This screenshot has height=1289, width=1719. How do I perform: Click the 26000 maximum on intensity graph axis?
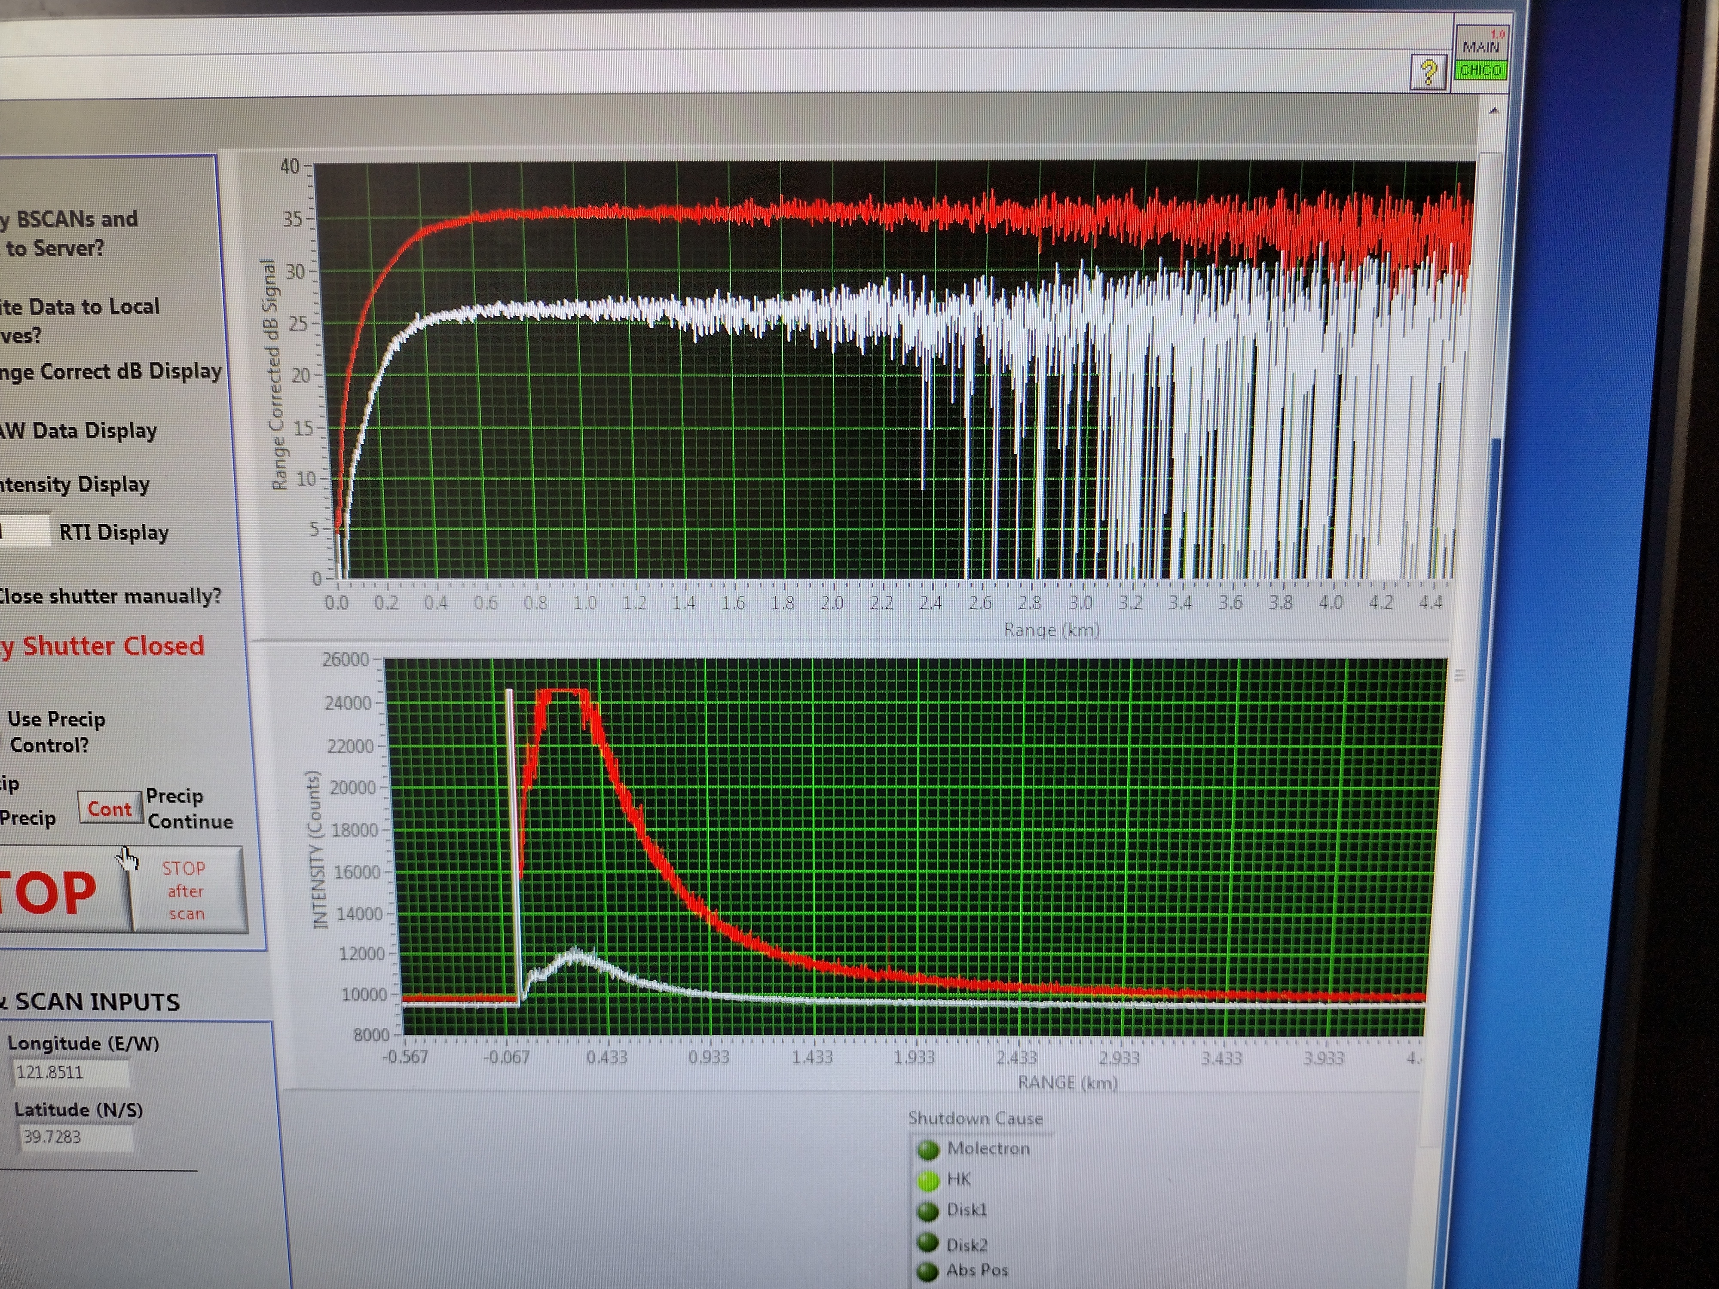tap(345, 660)
